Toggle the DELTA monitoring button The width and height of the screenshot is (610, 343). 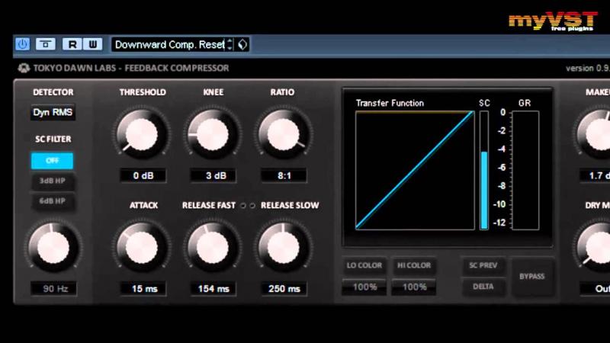[x=483, y=287]
